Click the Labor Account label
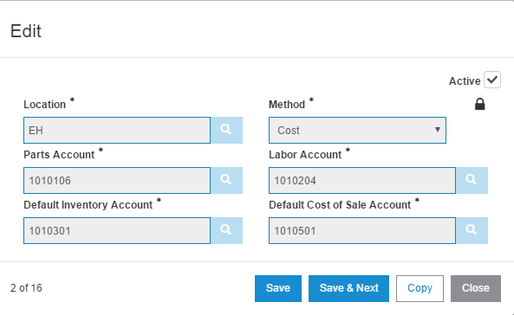This screenshot has height=315, width=514. 305,154
